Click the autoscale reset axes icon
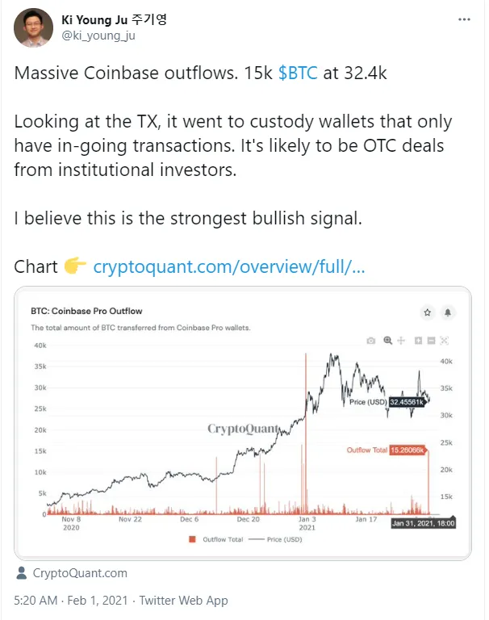Screen dimensions: 489x620 click(x=444, y=341)
